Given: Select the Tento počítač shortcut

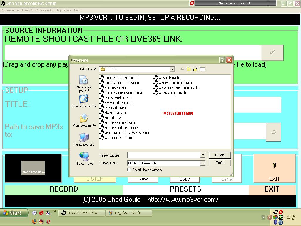Looking at the screenshot, I should pos(84,140).
